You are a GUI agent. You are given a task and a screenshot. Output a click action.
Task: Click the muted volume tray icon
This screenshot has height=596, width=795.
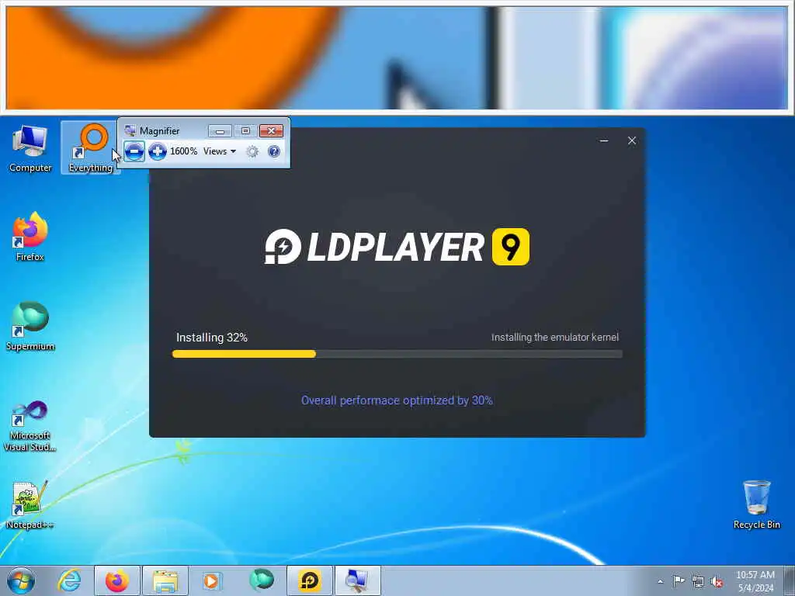pos(717,581)
